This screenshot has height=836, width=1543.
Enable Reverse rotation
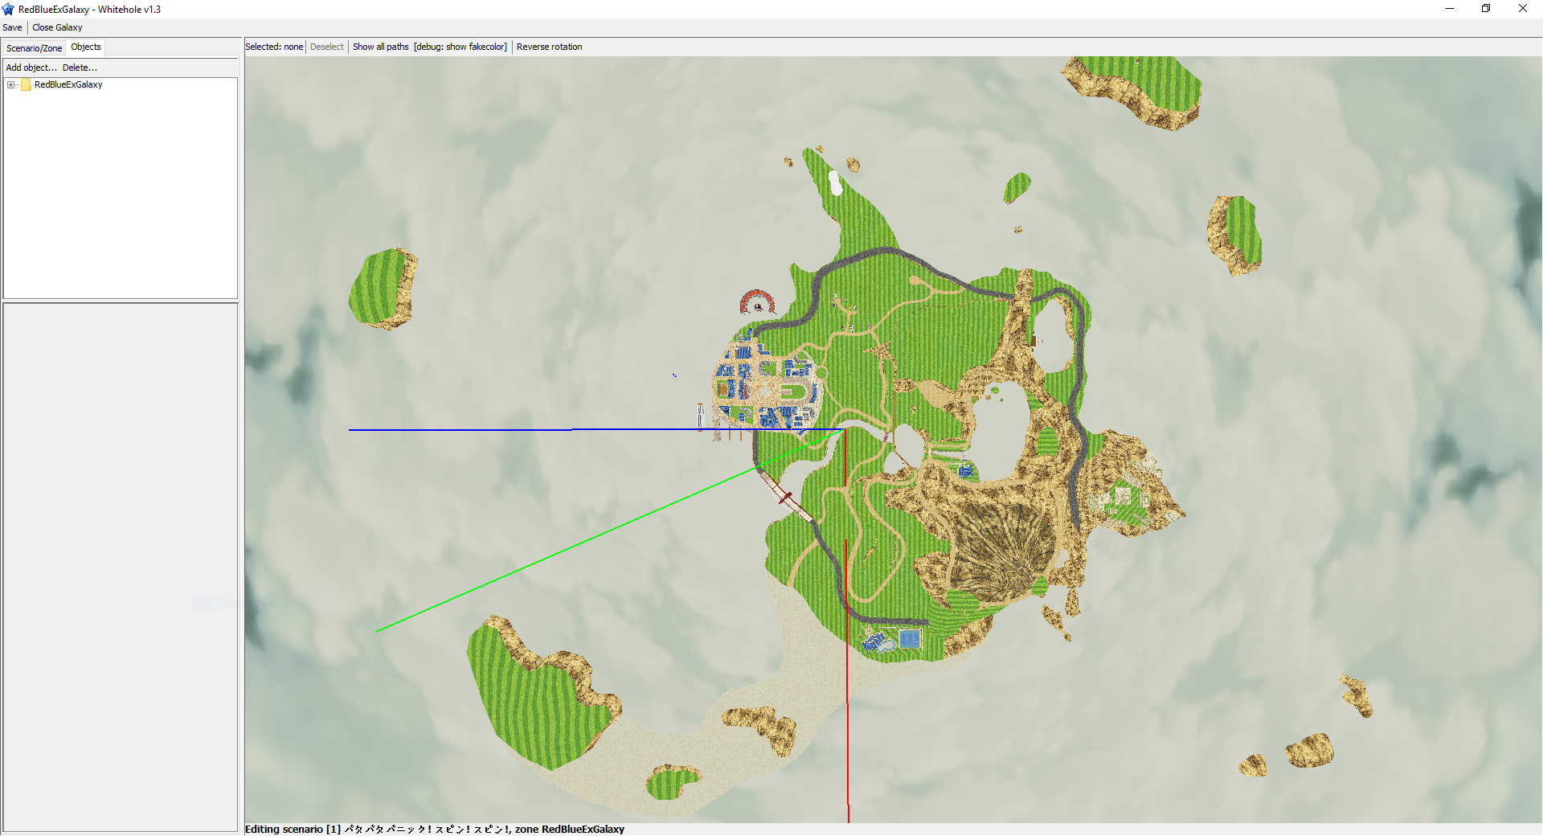pos(549,47)
